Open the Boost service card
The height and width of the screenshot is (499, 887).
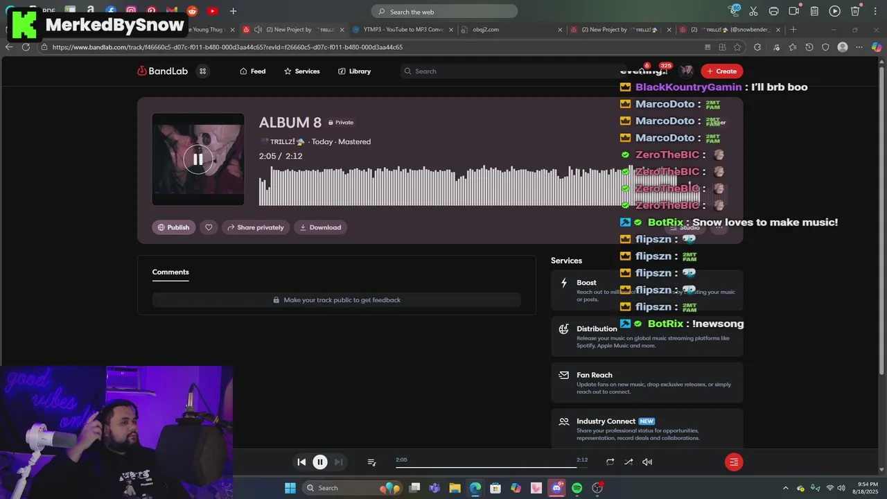point(647,290)
